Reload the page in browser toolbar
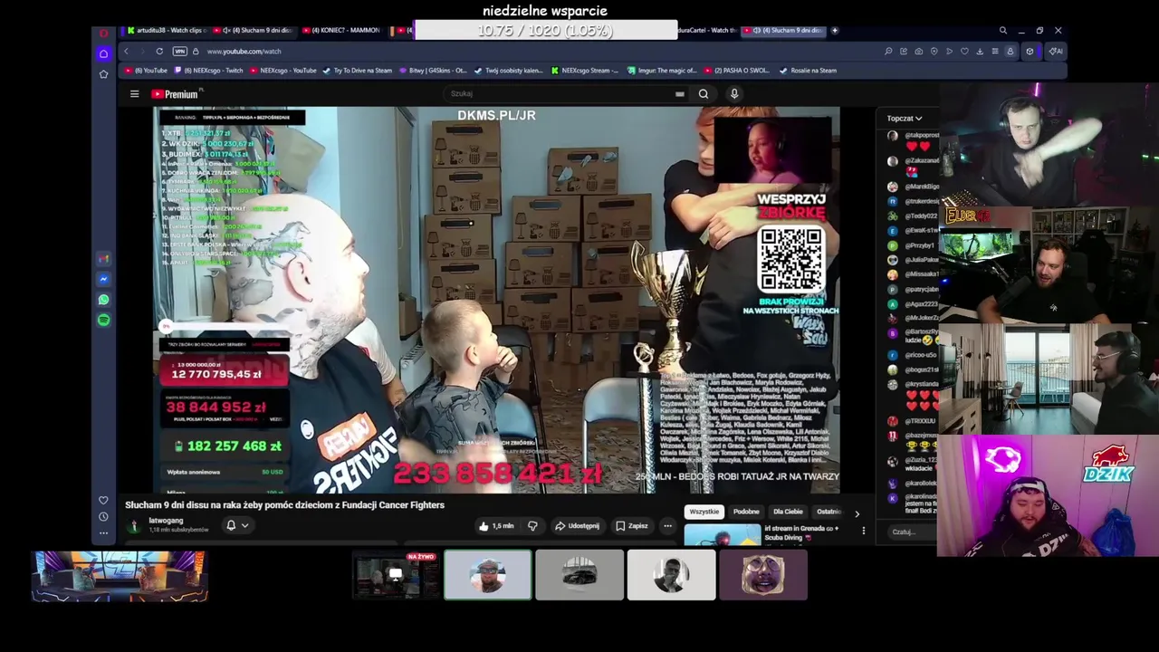Image resolution: width=1159 pixels, height=652 pixels. click(x=159, y=52)
